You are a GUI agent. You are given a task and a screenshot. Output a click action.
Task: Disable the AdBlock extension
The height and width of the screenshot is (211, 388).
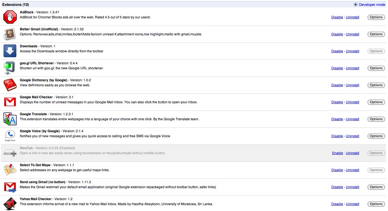337,17
